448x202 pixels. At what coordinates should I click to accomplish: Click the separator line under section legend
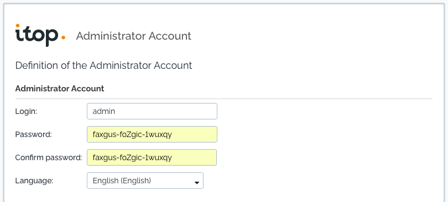224,99
